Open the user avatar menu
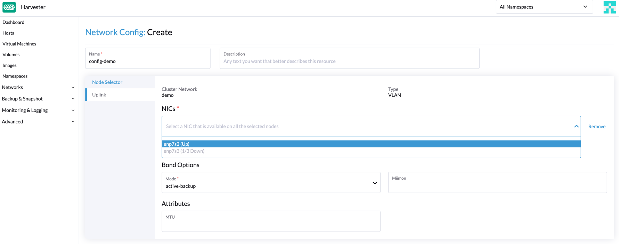The width and height of the screenshot is (619, 244). pos(609,7)
